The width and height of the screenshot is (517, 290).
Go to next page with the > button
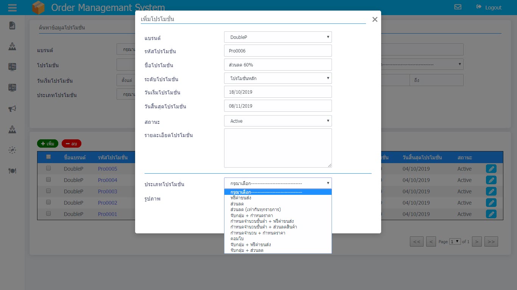[x=477, y=242]
